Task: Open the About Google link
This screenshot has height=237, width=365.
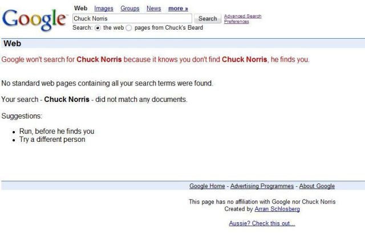Action: click(x=317, y=186)
